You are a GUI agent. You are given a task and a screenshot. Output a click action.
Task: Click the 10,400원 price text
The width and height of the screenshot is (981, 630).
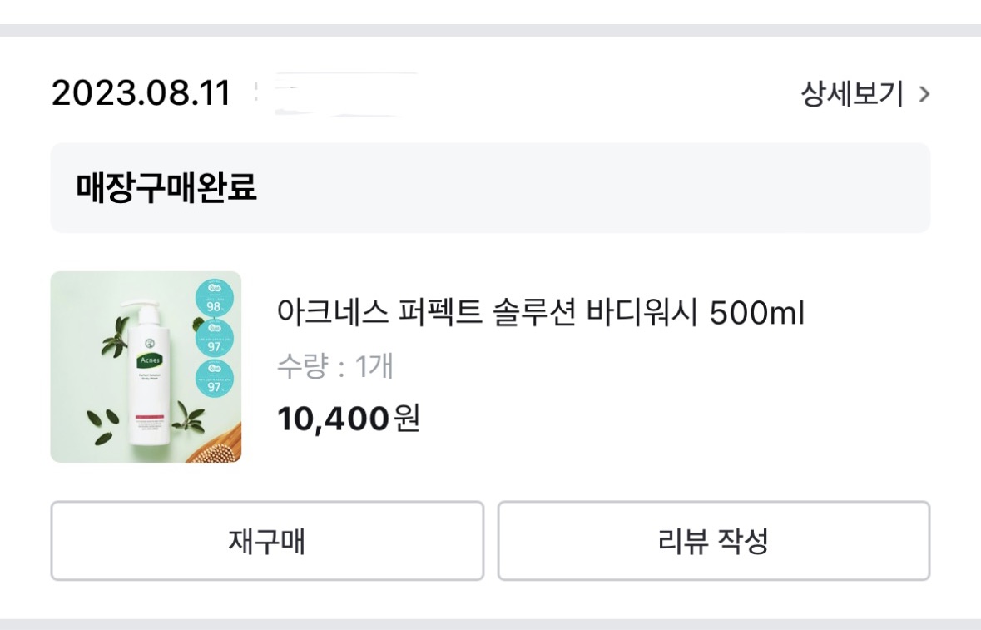[x=348, y=419]
